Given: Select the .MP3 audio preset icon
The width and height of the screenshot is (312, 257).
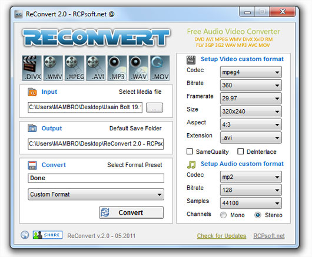Looking at the screenshot, I should (x=117, y=68).
